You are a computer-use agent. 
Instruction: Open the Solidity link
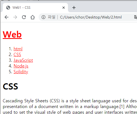point(21,72)
